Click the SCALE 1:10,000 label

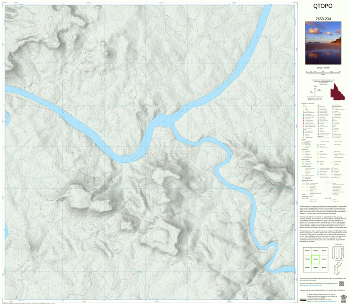coord(323,68)
